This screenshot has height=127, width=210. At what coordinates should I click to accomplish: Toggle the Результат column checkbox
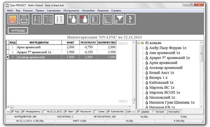pos(78,112)
